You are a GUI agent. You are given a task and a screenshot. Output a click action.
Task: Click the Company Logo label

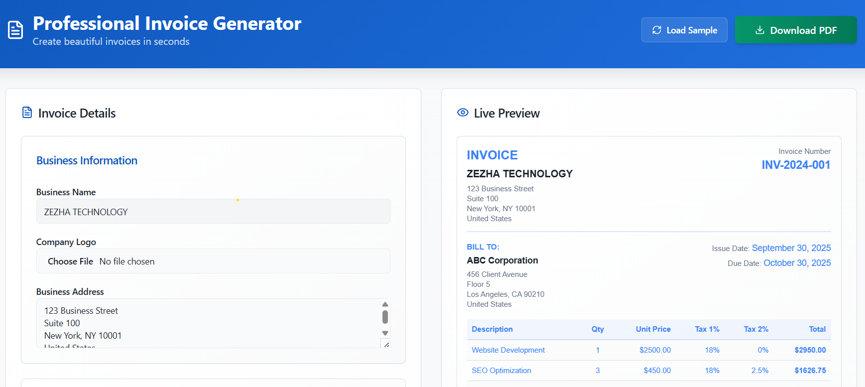[66, 242]
